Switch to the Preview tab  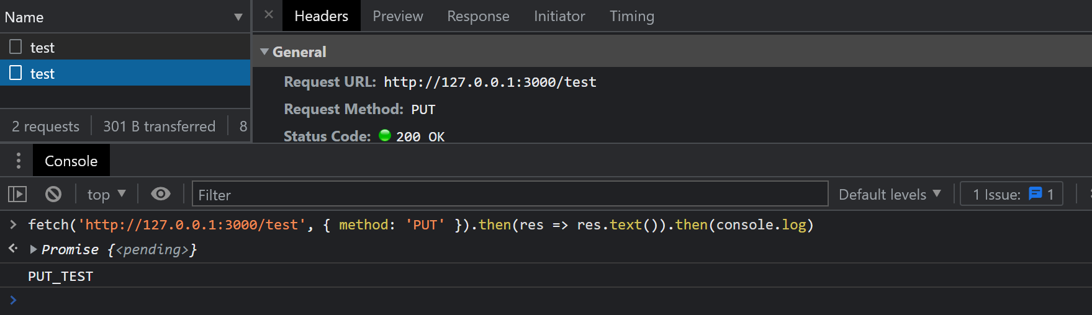397,16
